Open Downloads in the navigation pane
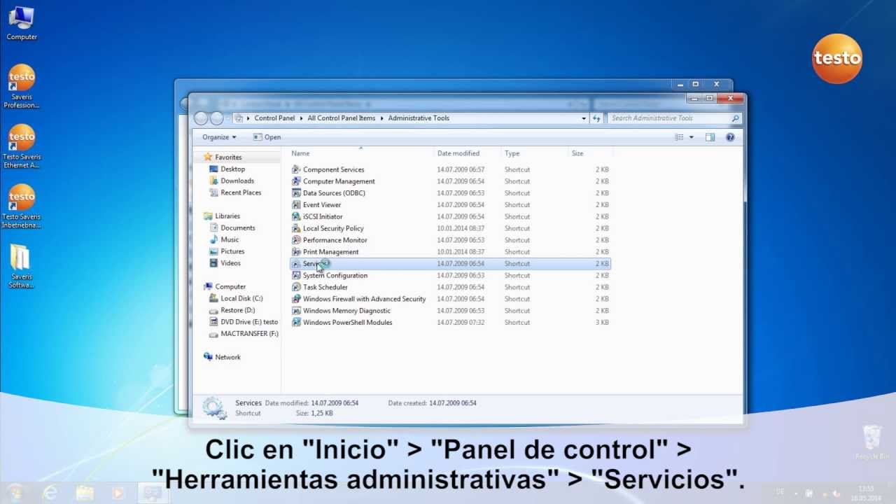Image resolution: width=896 pixels, height=504 pixels. click(x=237, y=181)
